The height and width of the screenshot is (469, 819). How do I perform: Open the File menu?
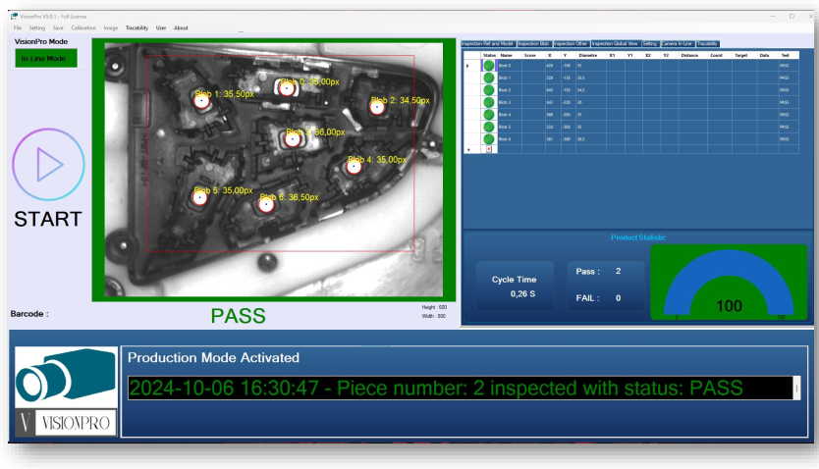click(x=18, y=27)
